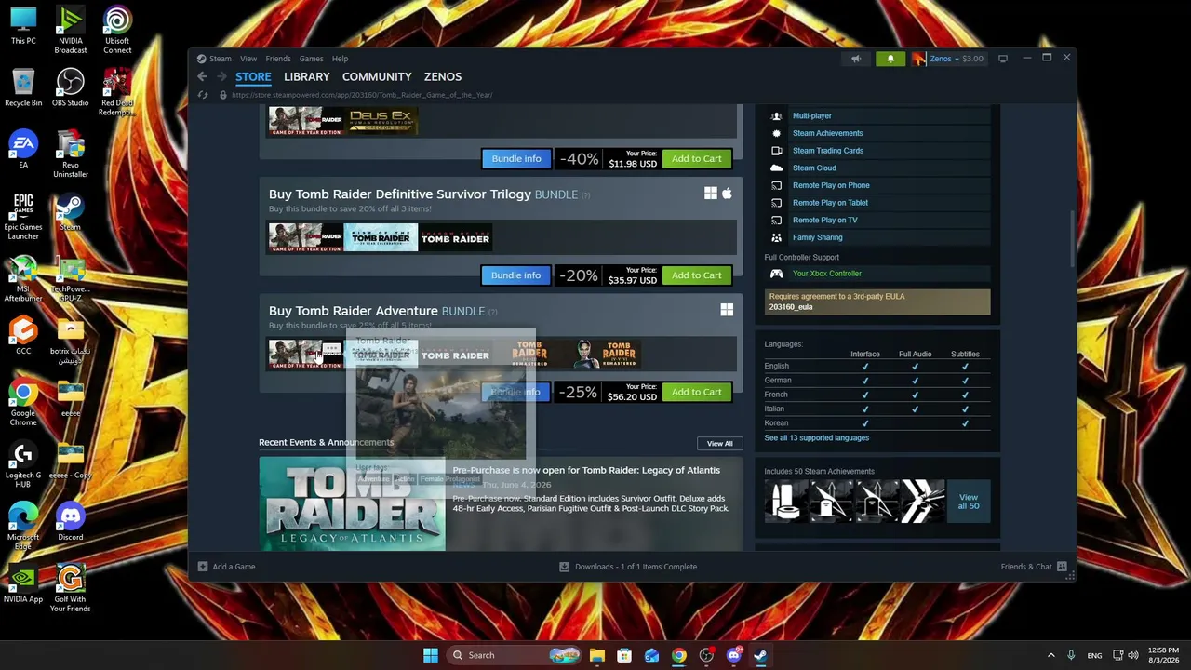Open the Windows Start menu

(430, 655)
